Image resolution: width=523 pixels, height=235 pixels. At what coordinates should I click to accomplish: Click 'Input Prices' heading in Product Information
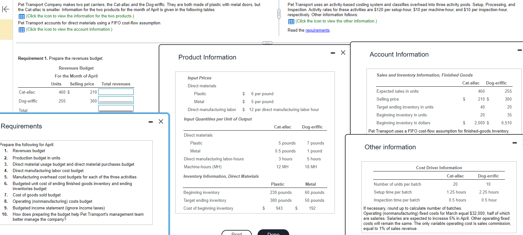pos(199,78)
